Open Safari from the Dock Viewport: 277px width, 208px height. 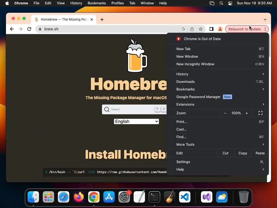pos(64,197)
